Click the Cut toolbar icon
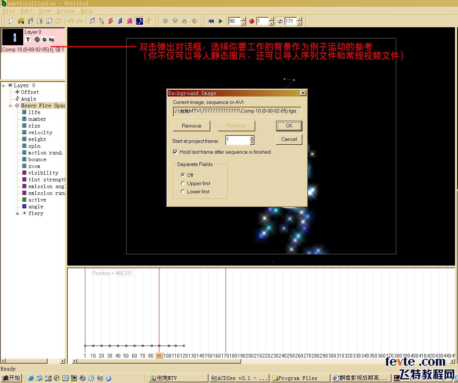This screenshot has height=383, width=458. pos(40,21)
